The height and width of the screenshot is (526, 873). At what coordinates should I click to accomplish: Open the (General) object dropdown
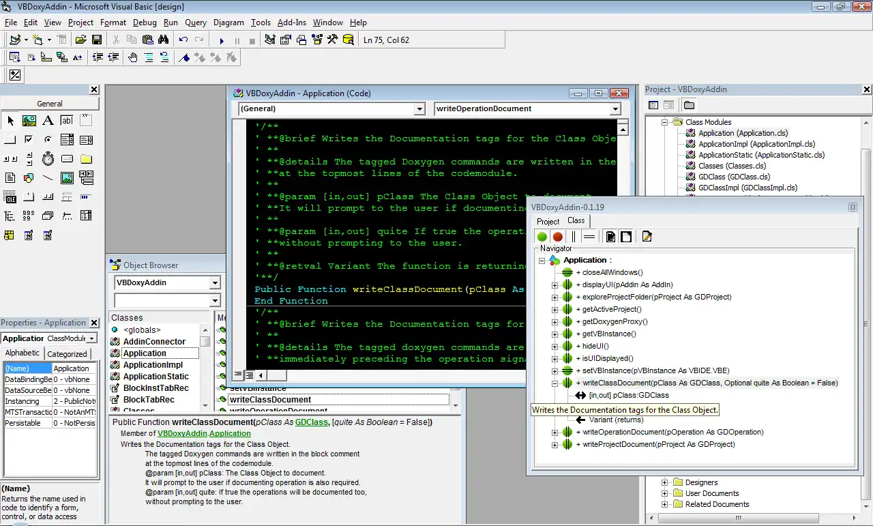pyautogui.click(x=419, y=108)
